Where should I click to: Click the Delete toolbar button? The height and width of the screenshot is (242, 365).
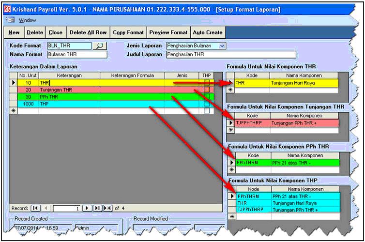tap(35, 32)
